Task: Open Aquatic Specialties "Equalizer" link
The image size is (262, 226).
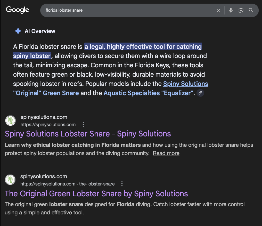Action: [x=148, y=93]
